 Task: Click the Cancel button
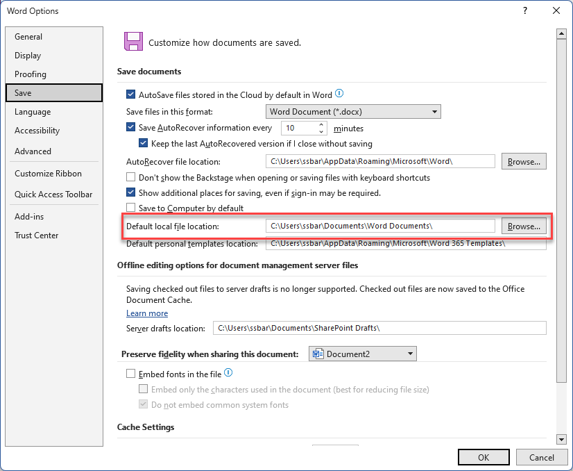542,457
